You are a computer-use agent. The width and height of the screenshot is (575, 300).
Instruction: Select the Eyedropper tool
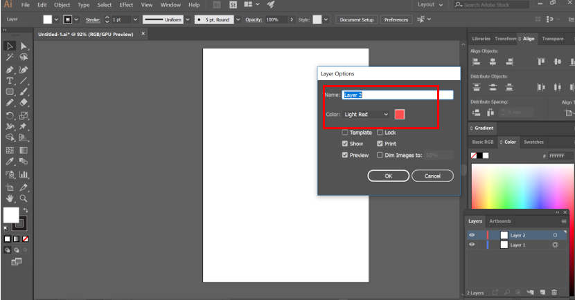coord(10,161)
